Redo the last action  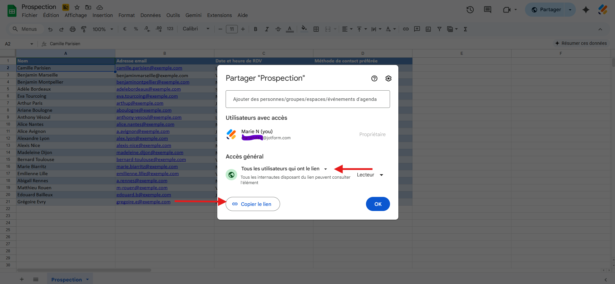61,29
